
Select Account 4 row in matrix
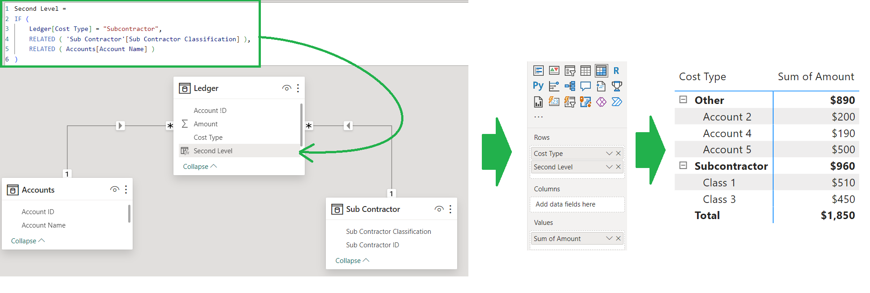[x=767, y=133]
